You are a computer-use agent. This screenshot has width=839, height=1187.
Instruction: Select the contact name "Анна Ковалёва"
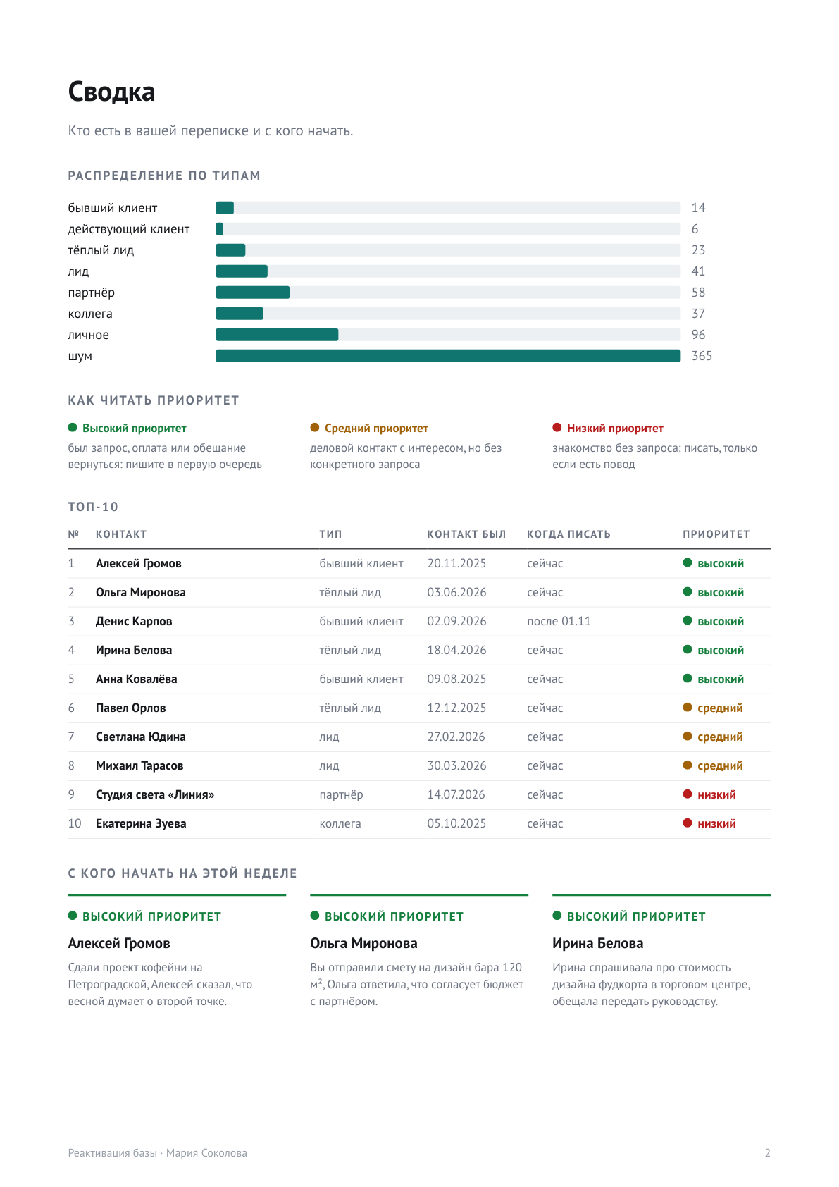point(137,679)
